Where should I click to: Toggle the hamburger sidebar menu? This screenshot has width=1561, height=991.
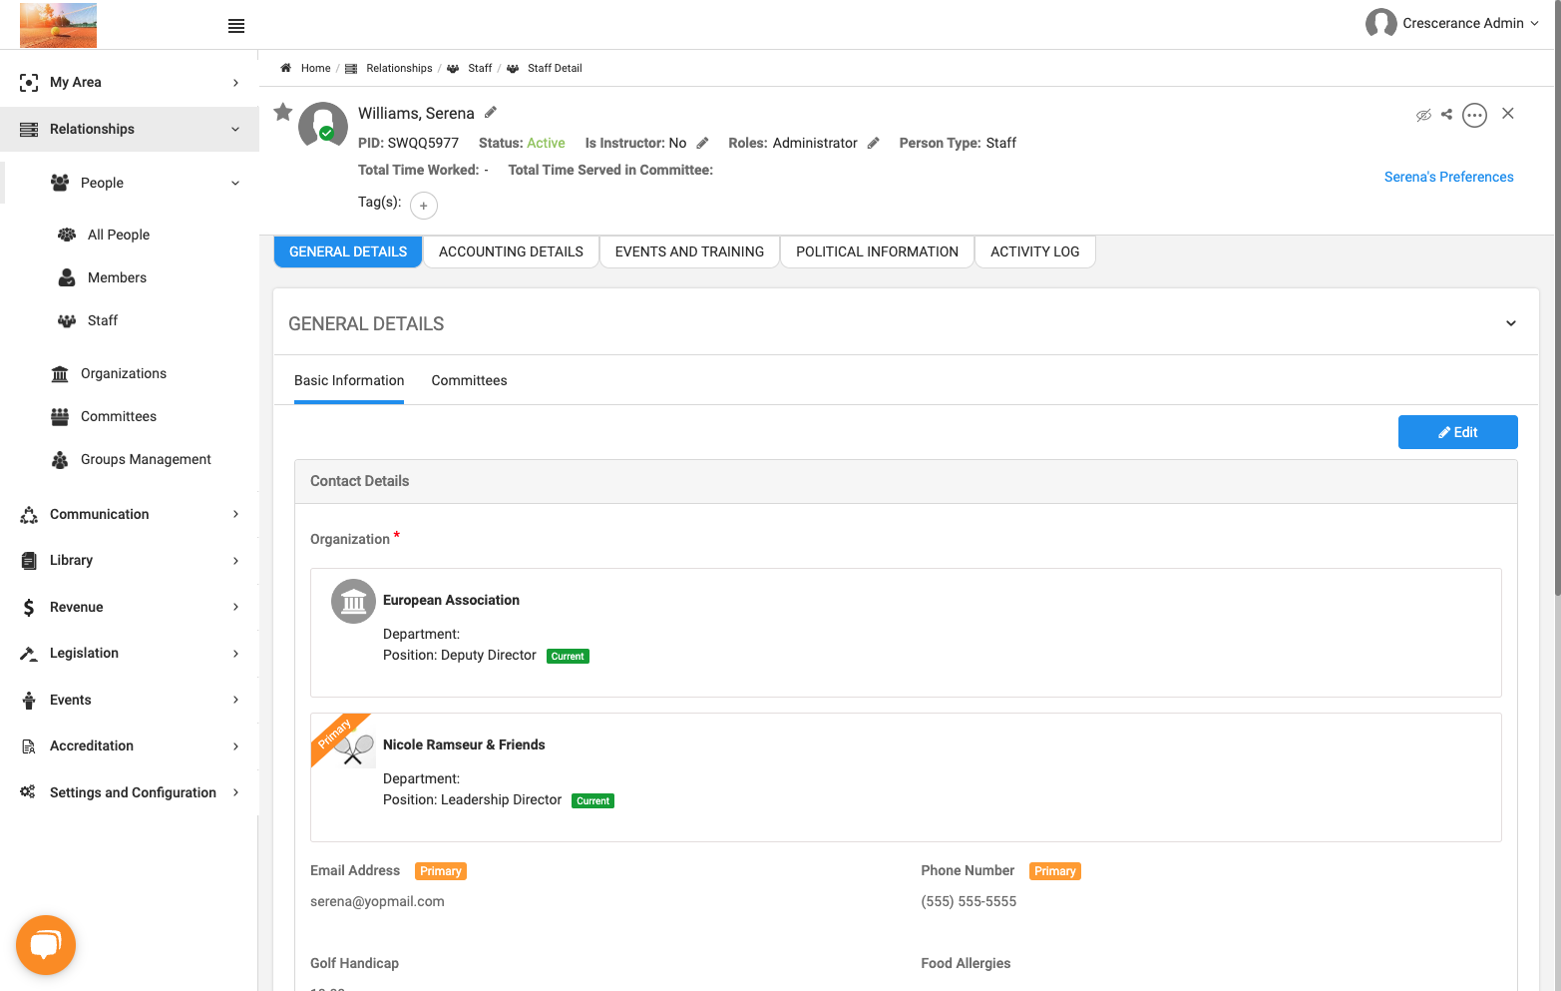(236, 26)
